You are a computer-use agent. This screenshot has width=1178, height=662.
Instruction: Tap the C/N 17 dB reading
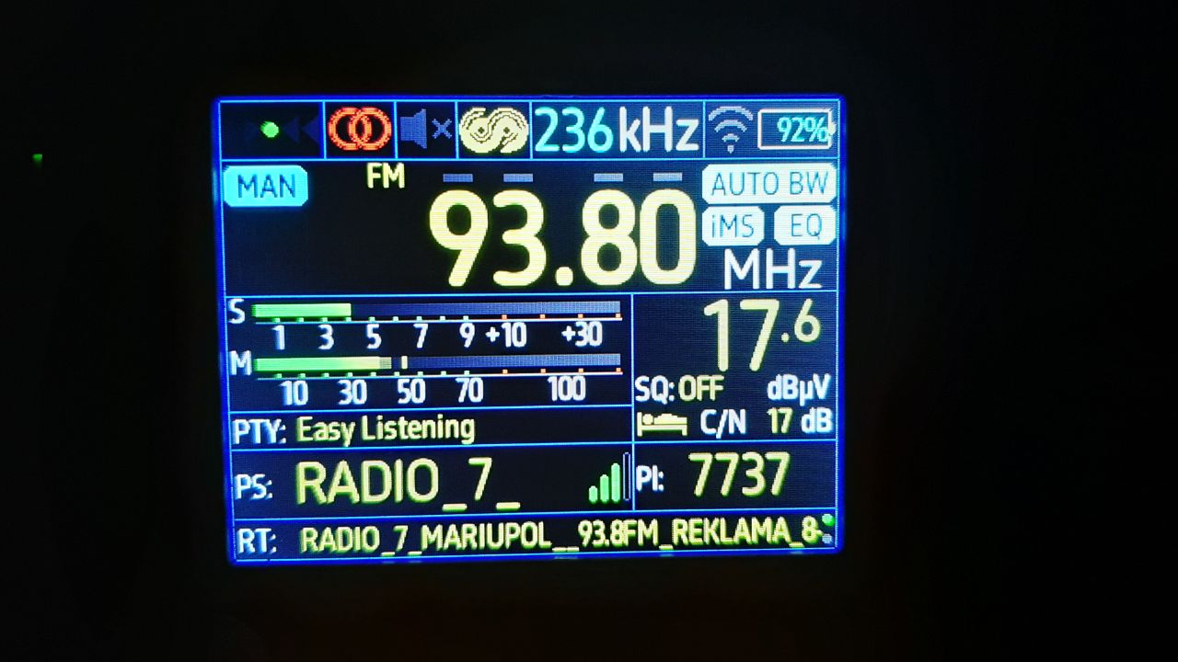click(x=766, y=423)
